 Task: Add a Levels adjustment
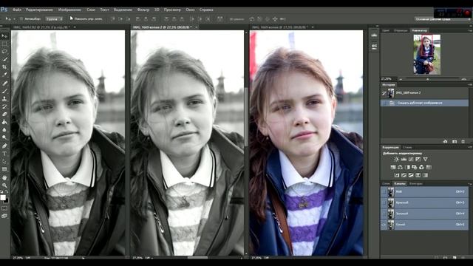[404, 160]
